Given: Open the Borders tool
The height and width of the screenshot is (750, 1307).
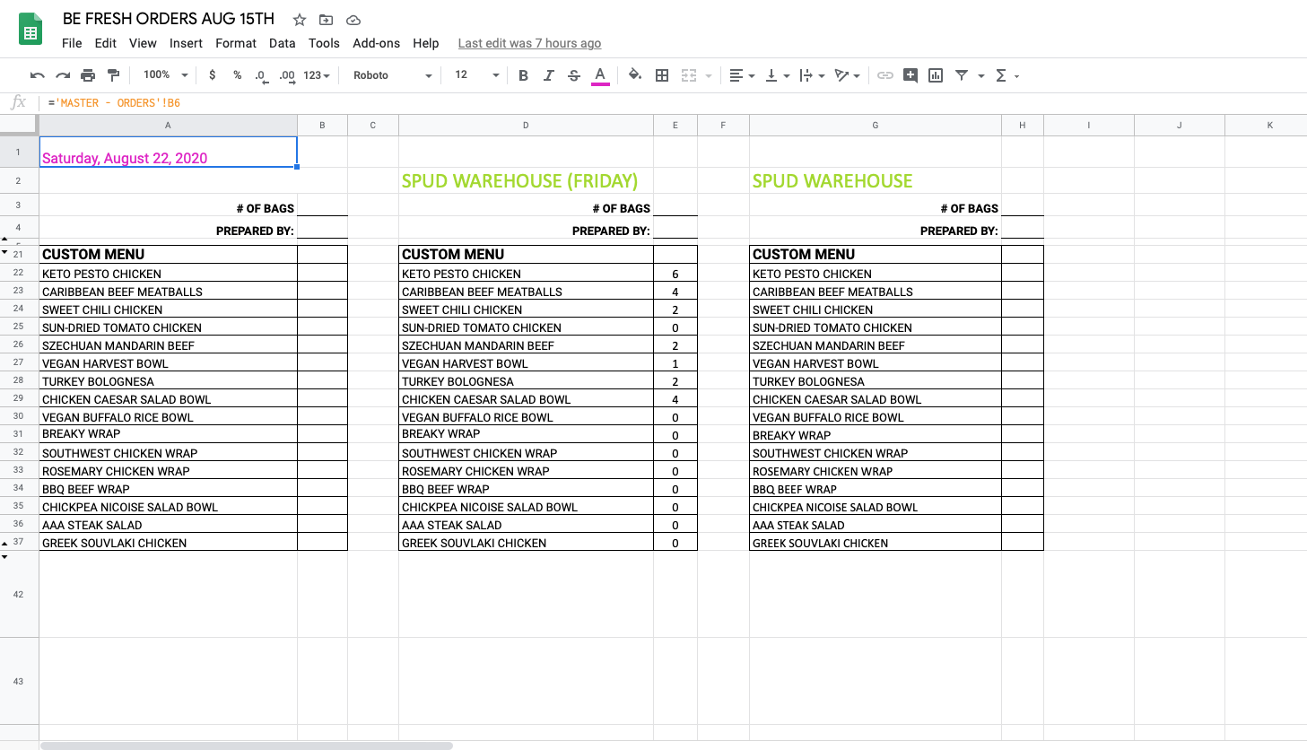Looking at the screenshot, I should pos(662,75).
